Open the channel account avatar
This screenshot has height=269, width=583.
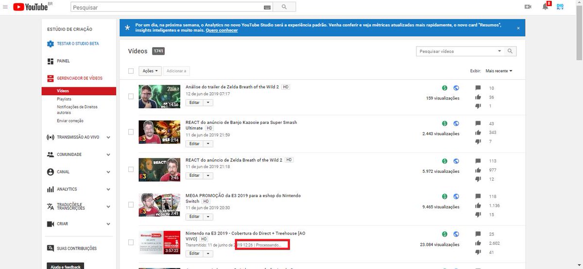(x=560, y=7)
